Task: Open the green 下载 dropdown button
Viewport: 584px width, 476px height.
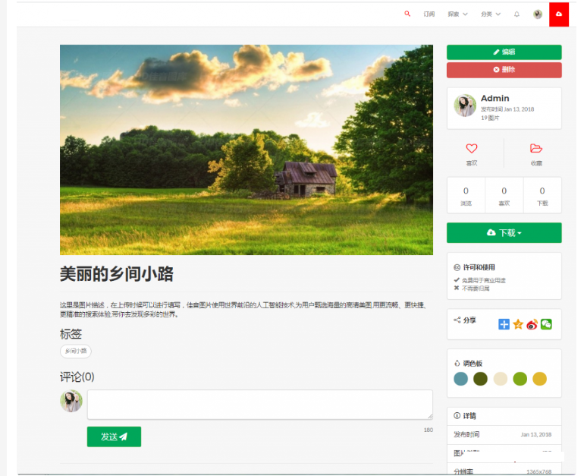Action: pos(504,233)
